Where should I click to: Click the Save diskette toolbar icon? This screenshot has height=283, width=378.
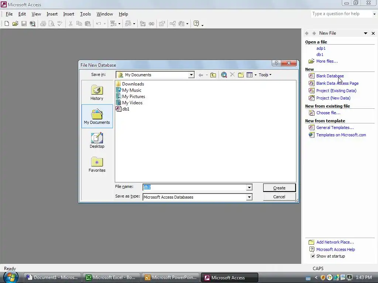point(24,24)
